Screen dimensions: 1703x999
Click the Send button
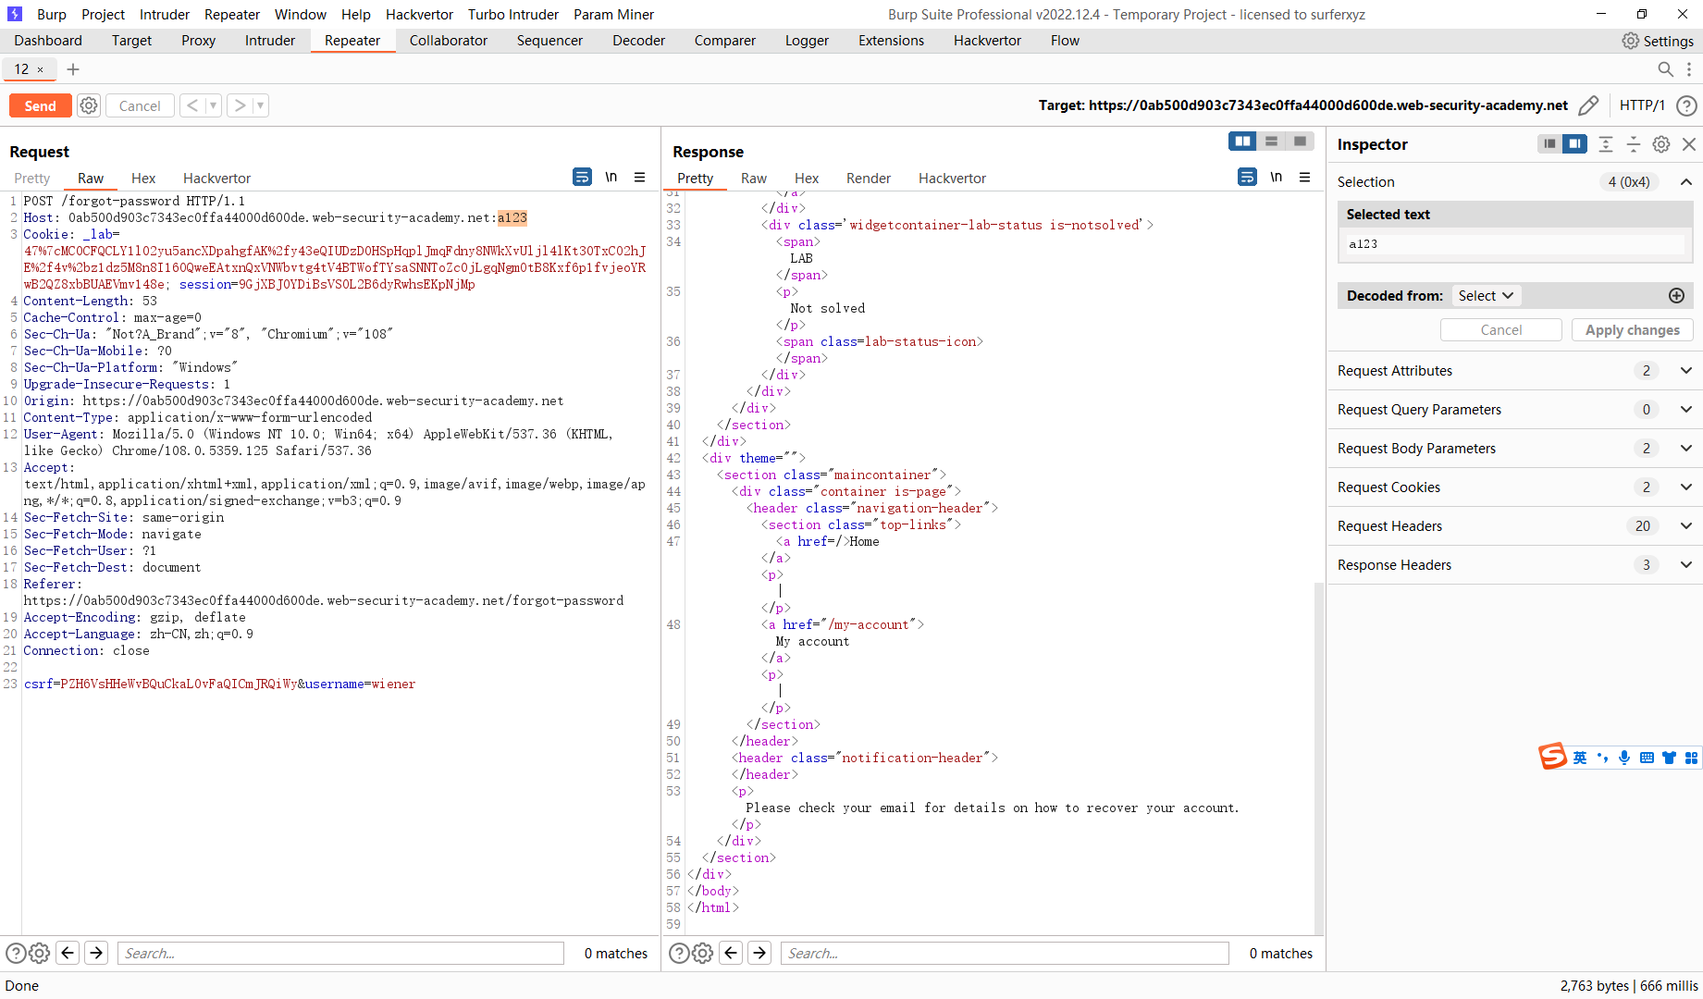(x=40, y=105)
